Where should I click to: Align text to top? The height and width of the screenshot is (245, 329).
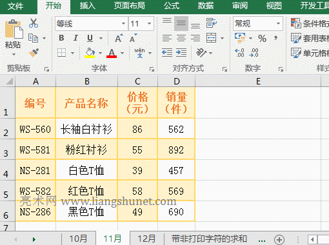tap(167, 21)
